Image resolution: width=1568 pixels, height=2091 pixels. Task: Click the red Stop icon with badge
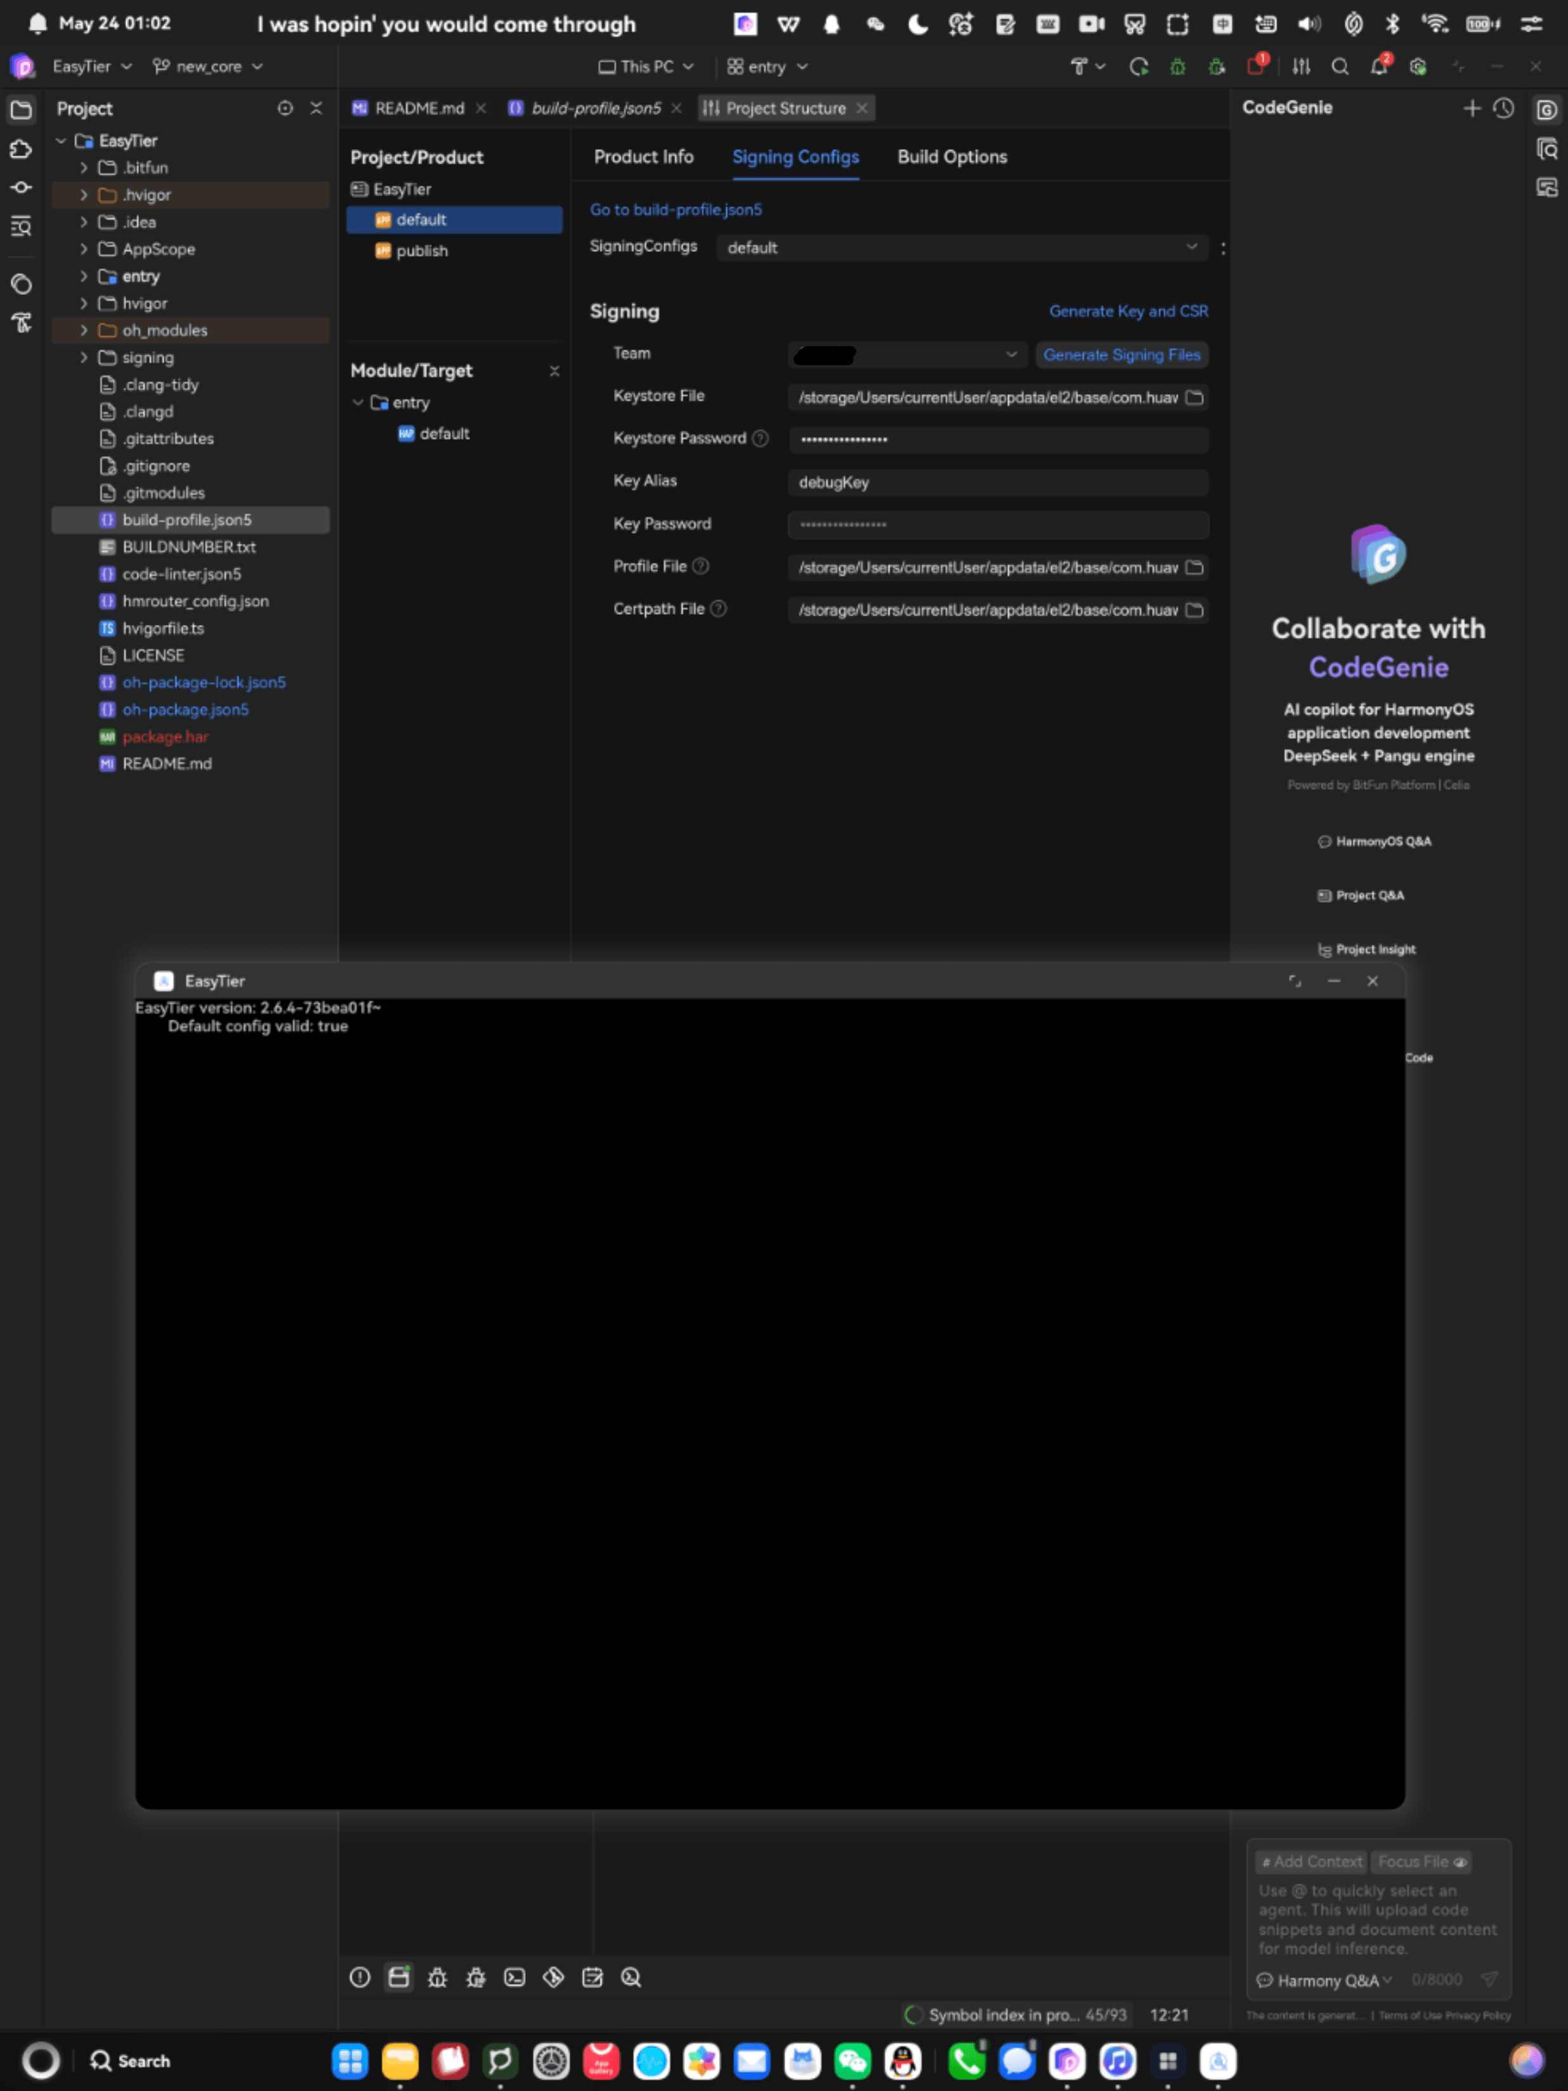point(1256,66)
